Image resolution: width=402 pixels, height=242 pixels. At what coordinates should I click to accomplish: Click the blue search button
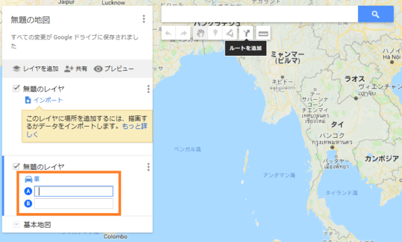(x=376, y=14)
